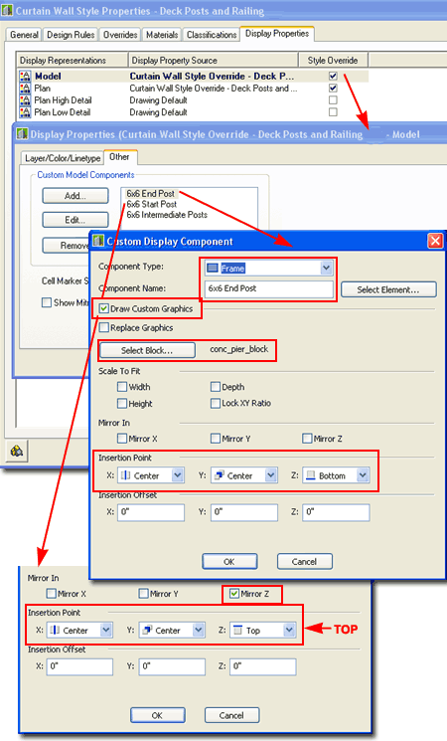Open the Layer/Color/Linetype tab
The height and width of the screenshot is (741, 447).
[63, 158]
